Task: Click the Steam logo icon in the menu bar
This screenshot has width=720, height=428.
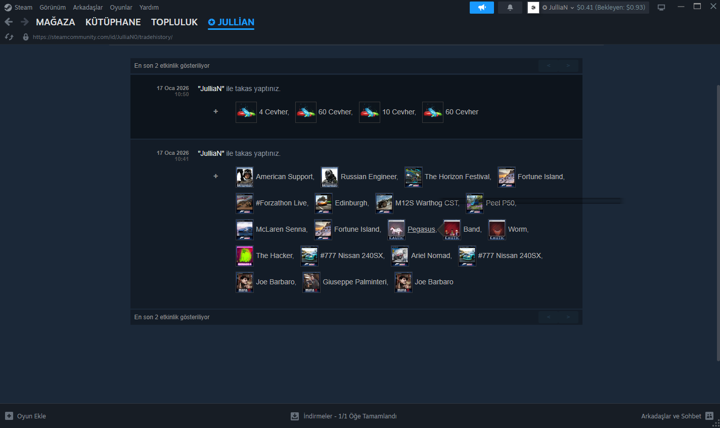Action: [x=8, y=8]
